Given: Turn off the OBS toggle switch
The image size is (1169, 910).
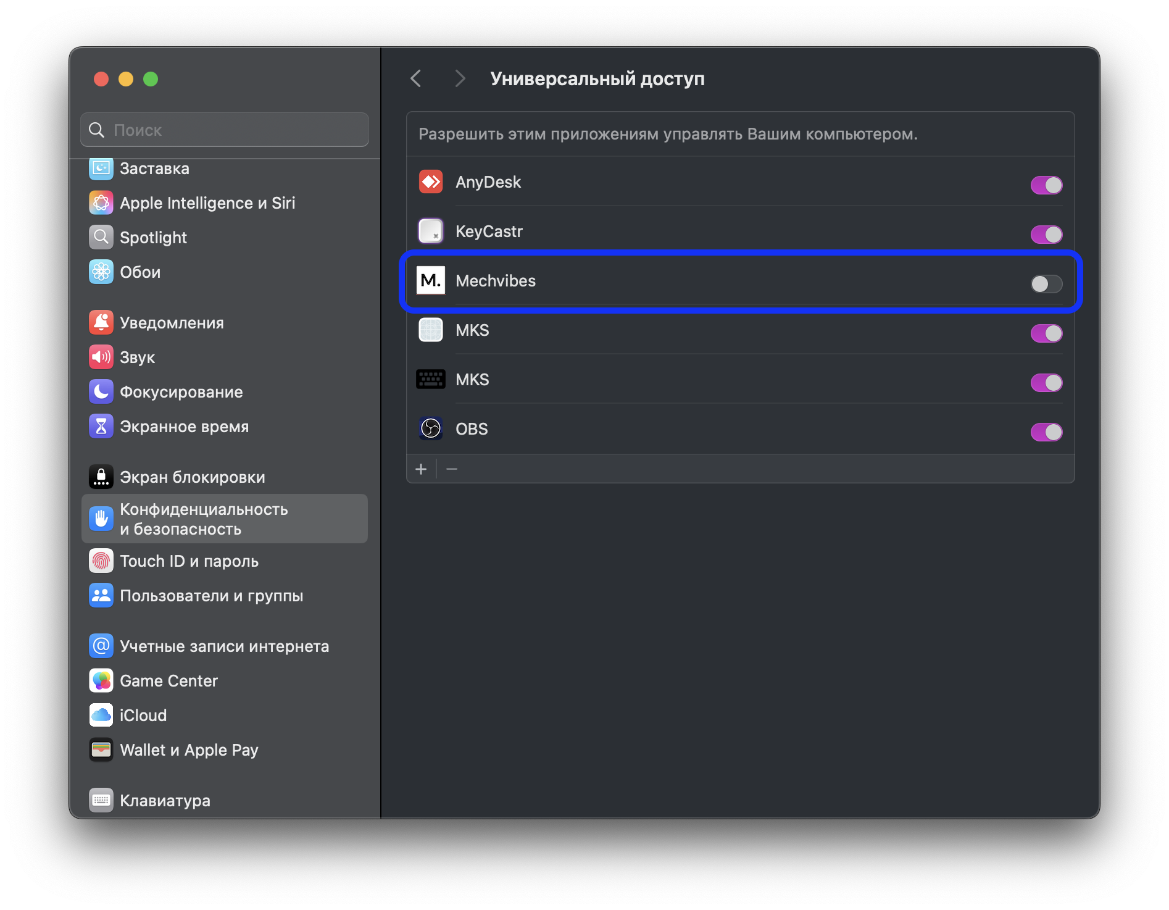Looking at the screenshot, I should click(x=1046, y=432).
